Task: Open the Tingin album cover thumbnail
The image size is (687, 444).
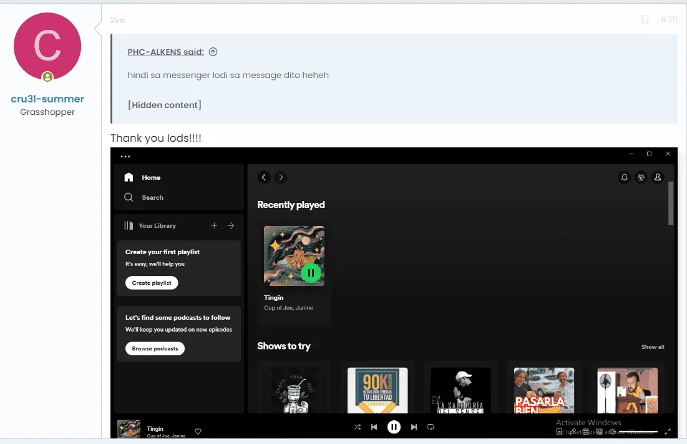Action: pos(294,256)
